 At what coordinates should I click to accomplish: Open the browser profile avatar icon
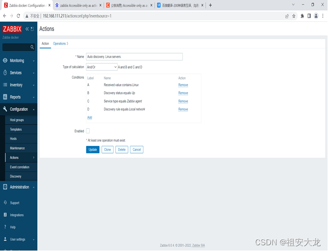pos(316,16)
